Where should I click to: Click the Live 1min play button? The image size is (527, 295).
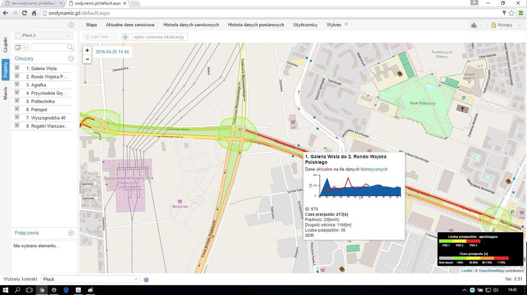point(86,37)
